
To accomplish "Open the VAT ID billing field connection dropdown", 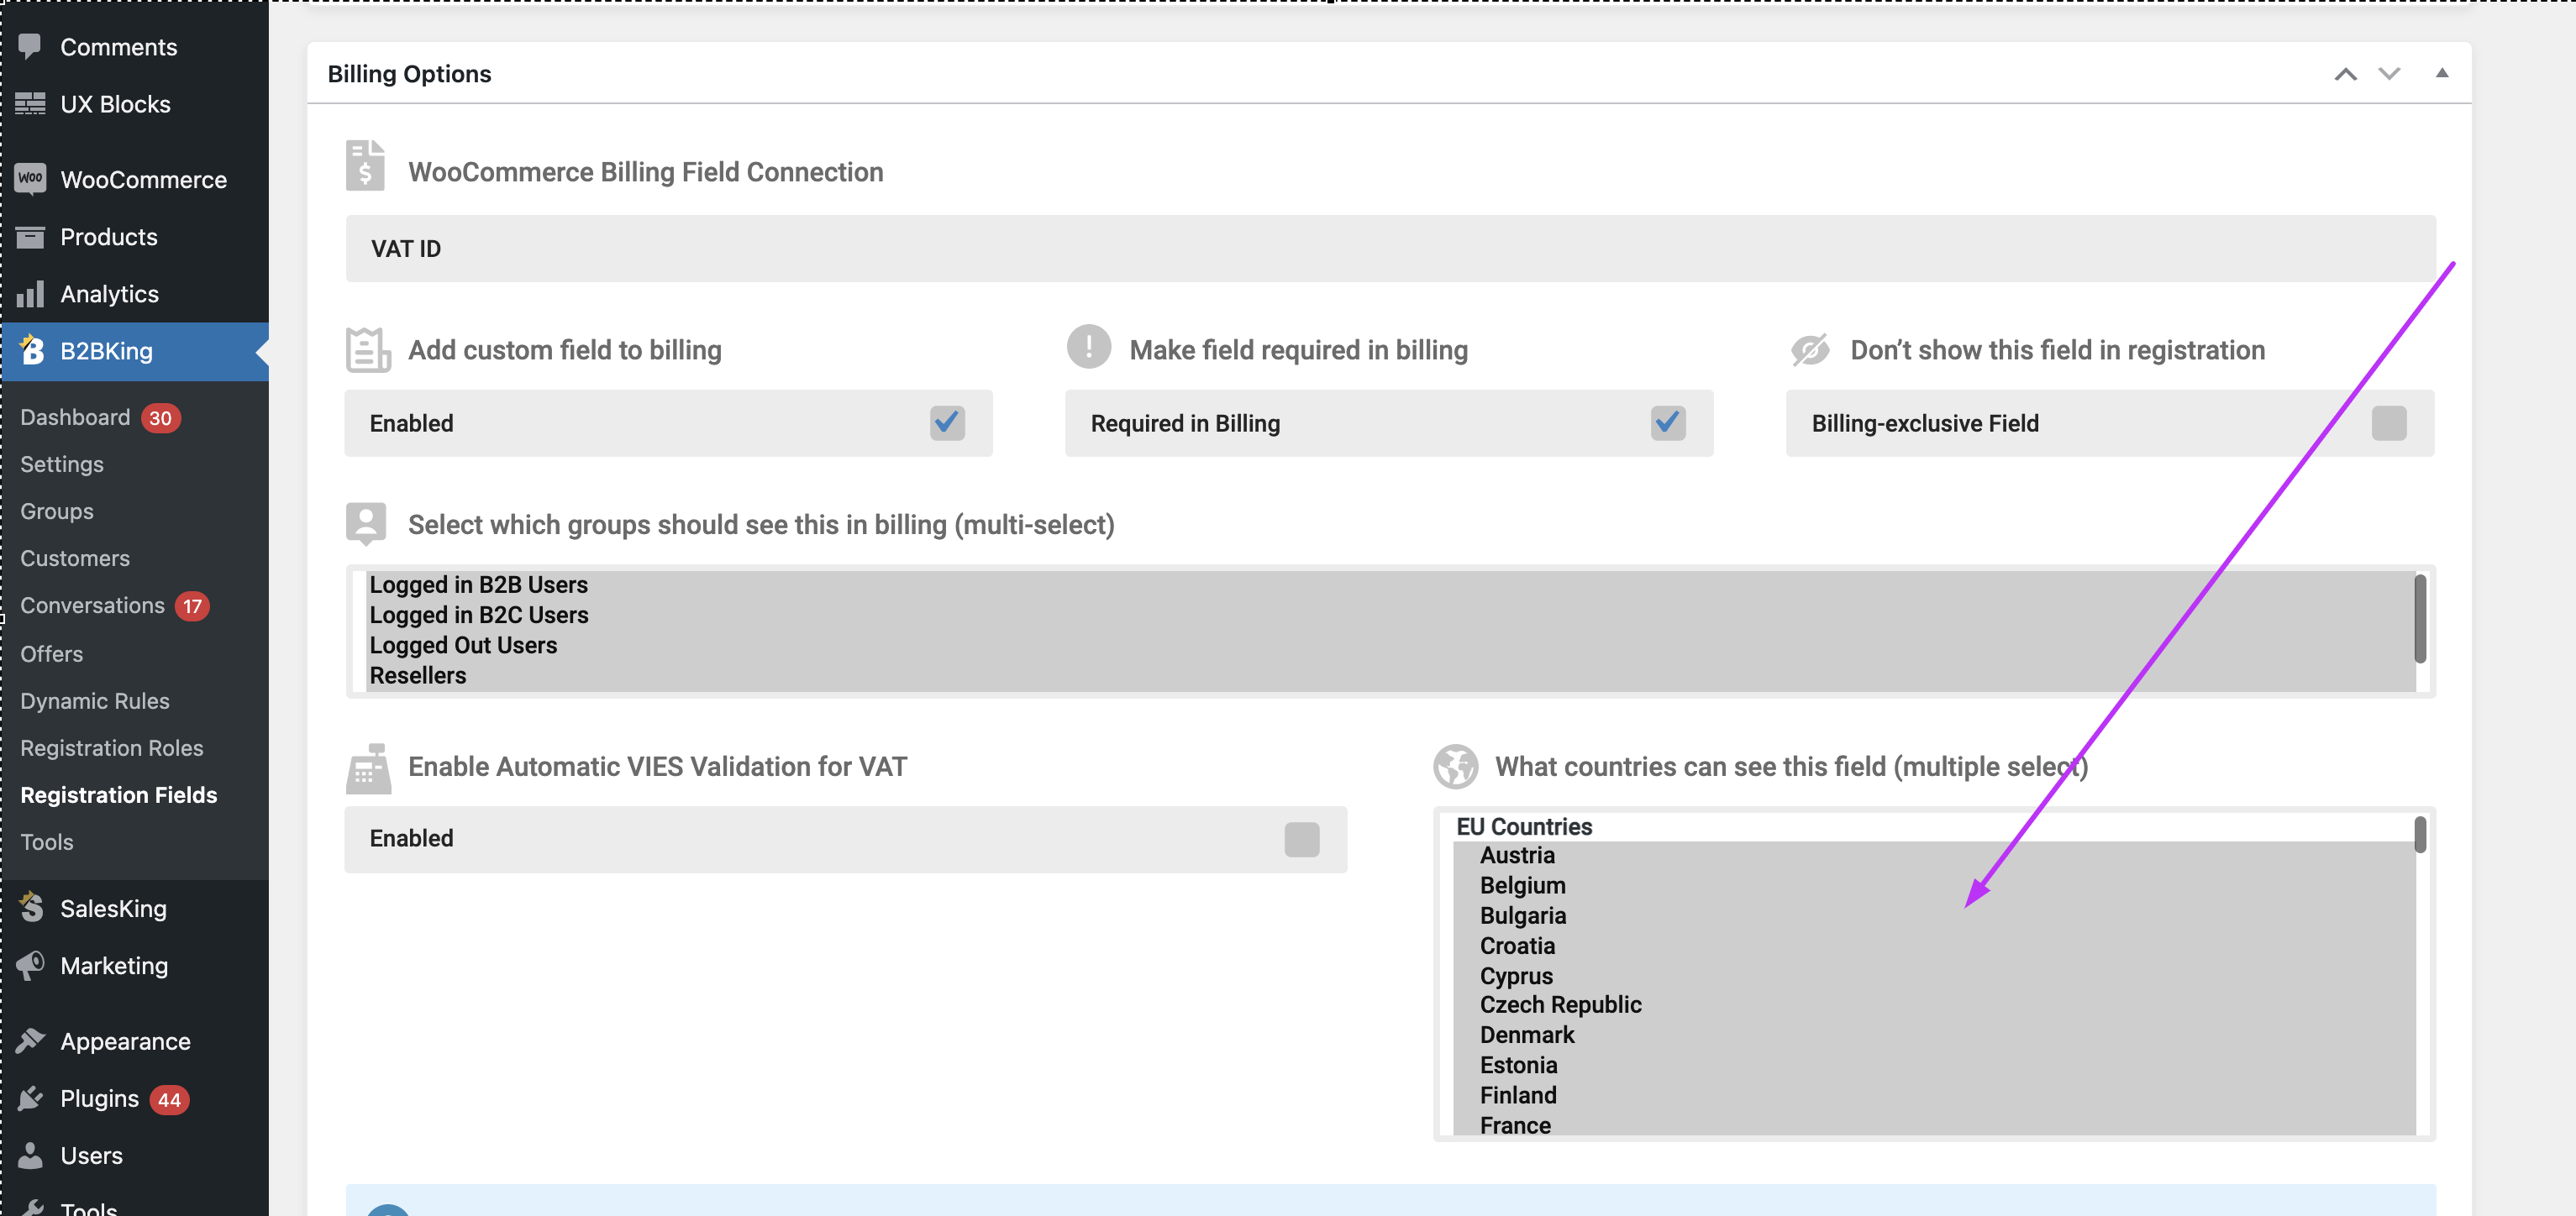I will [x=1390, y=248].
